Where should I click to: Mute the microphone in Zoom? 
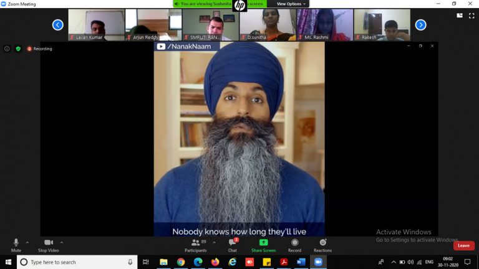pyautogui.click(x=16, y=245)
